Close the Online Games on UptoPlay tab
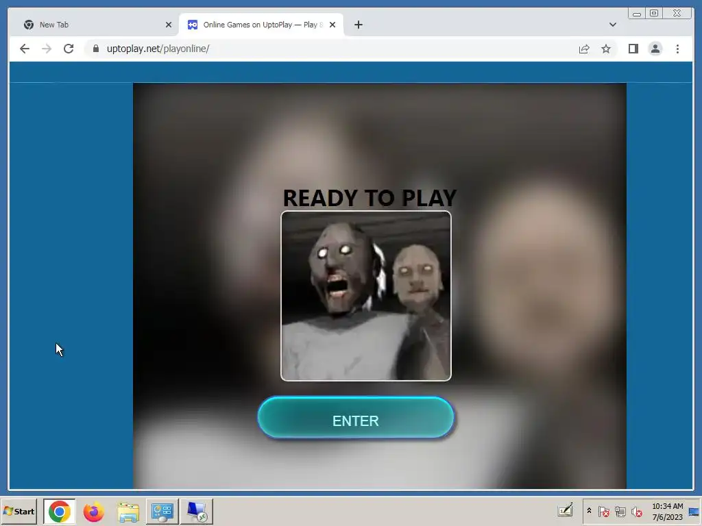Viewport: 702px width, 526px height. [332, 25]
